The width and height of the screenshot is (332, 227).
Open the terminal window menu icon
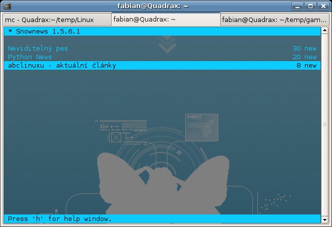7,6
